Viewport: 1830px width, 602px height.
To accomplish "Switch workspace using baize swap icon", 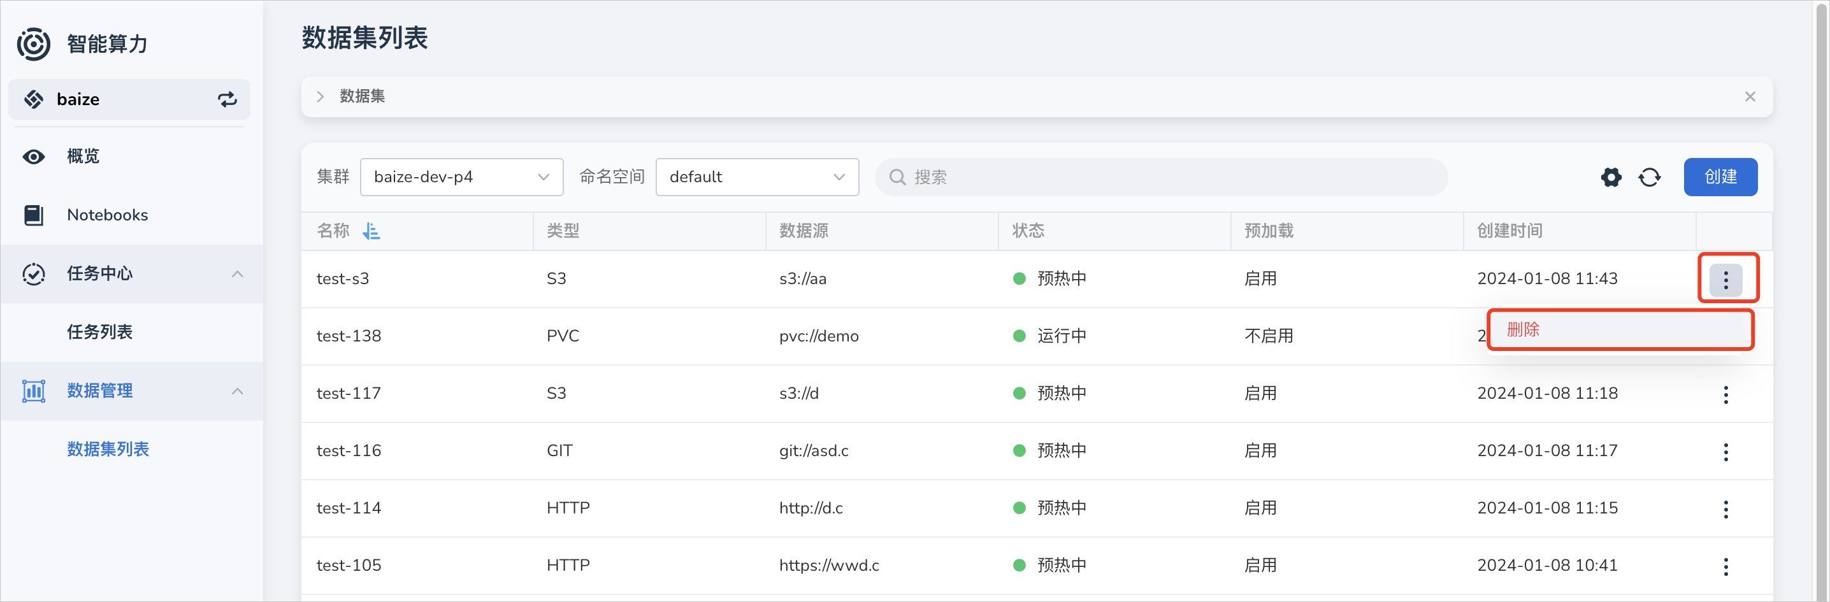I will [227, 99].
